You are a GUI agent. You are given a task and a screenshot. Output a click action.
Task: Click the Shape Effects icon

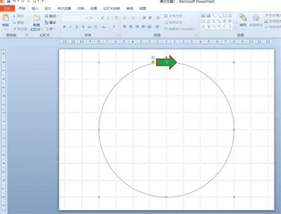pyautogui.click(x=266, y=27)
